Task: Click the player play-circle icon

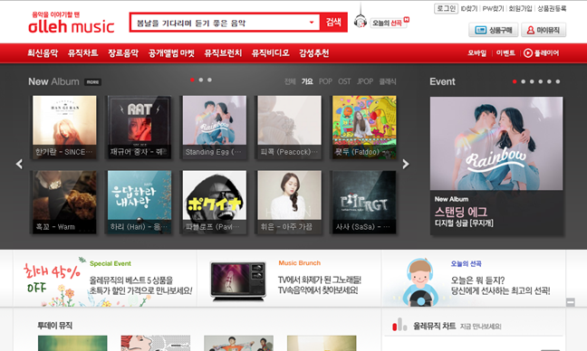Action: coord(528,53)
